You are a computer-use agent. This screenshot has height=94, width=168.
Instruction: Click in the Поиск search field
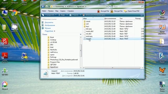point(127,7)
